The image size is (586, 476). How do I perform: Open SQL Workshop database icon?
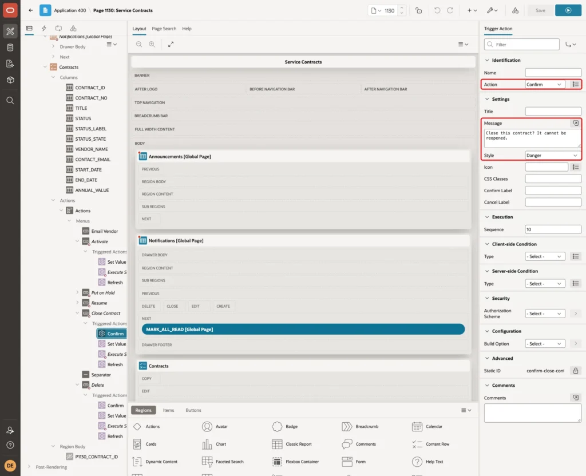tap(10, 47)
